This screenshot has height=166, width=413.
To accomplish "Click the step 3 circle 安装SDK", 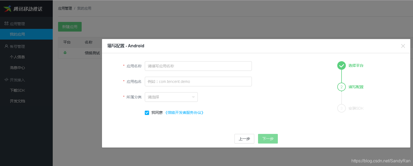I will (x=342, y=108).
